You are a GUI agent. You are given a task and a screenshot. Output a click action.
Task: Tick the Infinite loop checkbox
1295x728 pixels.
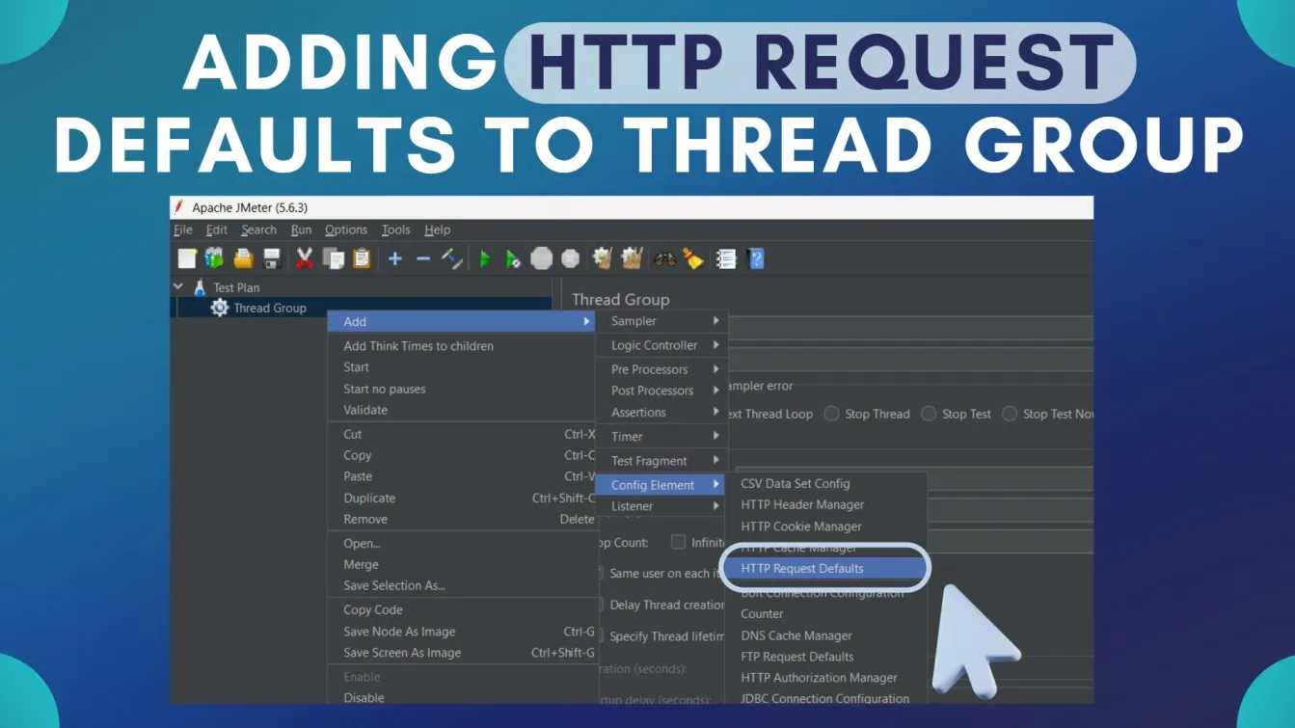tap(679, 542)
